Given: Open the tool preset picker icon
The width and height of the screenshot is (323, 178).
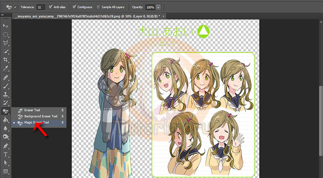Looking at the screenshot, I should click(x=9, y=7).
